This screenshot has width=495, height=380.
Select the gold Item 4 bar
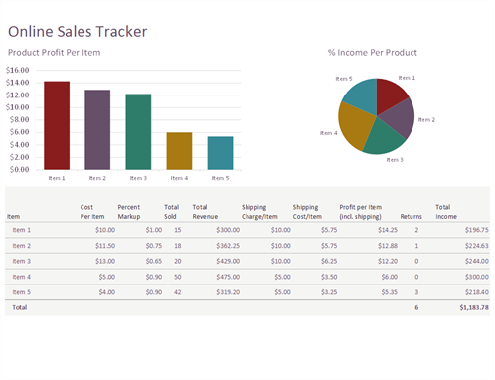point(179,151)
